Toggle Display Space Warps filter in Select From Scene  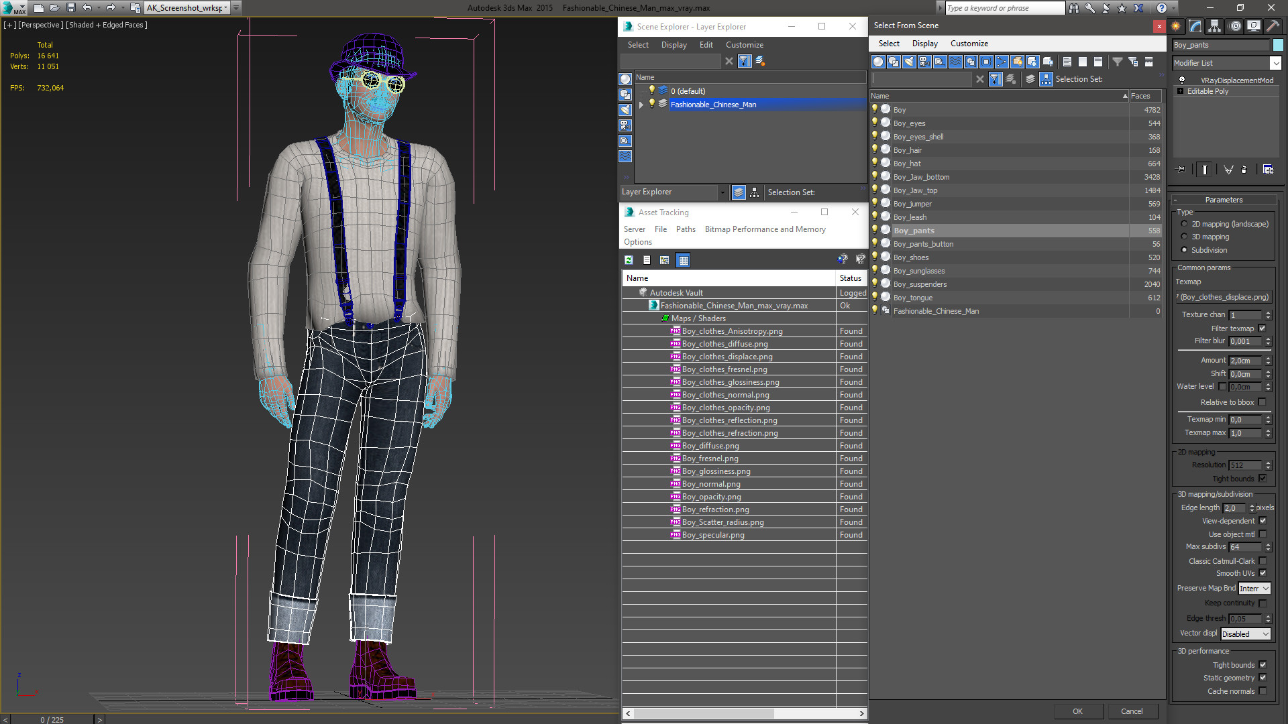955,62
